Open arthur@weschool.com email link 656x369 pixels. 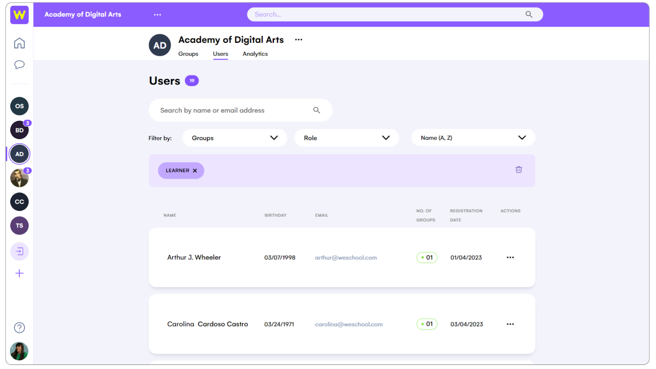click(x=346, y=257)
